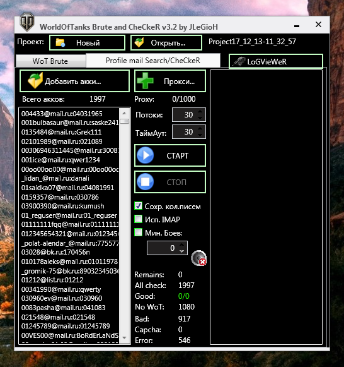Click the Remains value 0

click(180, 275)
